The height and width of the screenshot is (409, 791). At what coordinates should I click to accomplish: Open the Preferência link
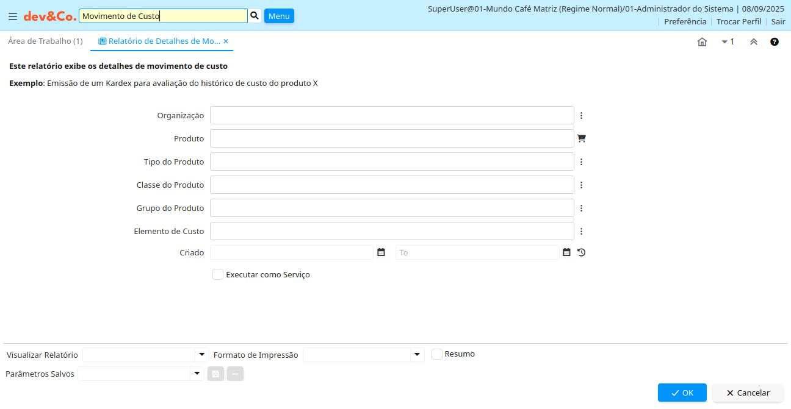pyautogui.click(x=685, y=21)
